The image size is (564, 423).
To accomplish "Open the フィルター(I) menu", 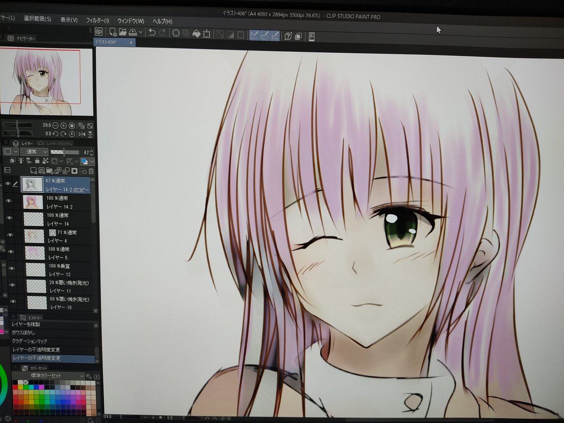I will (97, 21).
